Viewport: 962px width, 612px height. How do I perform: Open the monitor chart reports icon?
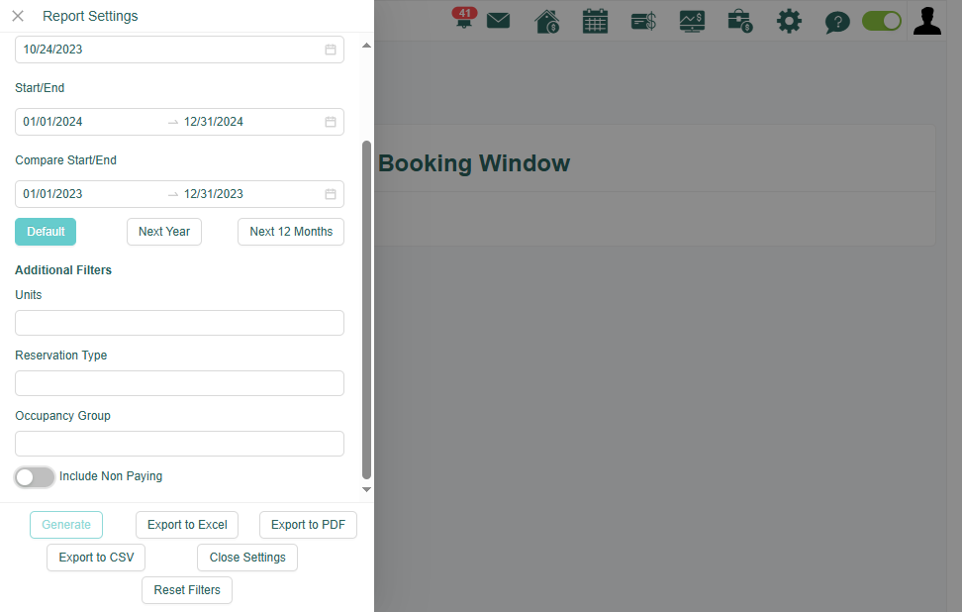692,22
